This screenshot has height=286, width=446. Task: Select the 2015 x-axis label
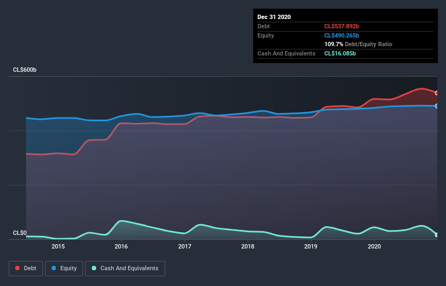coord(58,246)
